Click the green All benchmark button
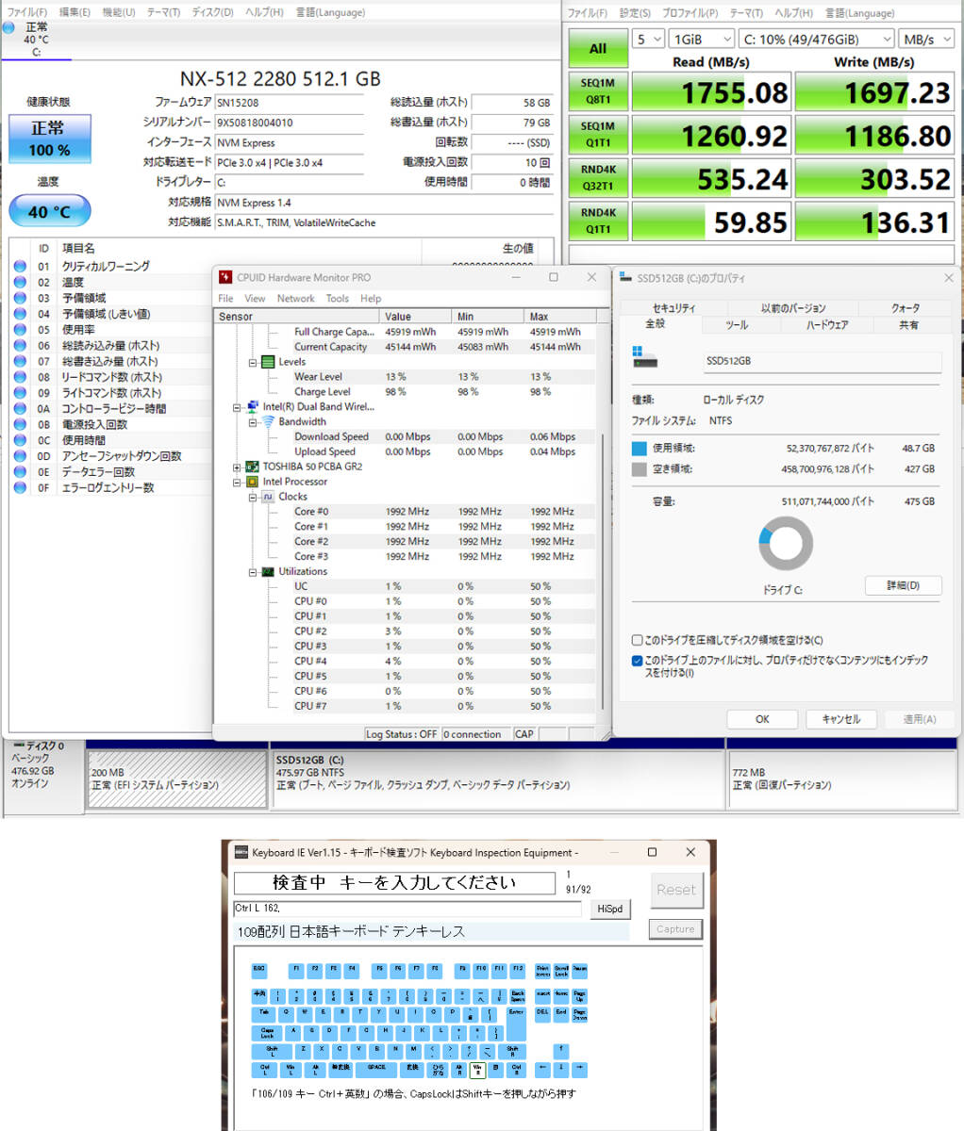 [x=598, y=48]
